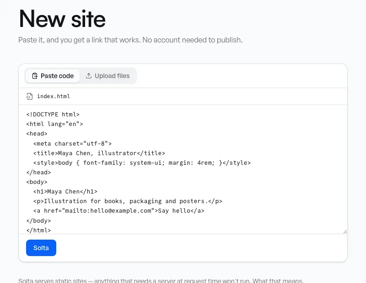This screenshot has height=283, width=366.
Task: Open the "What that means" link
Action: (278, 281)
